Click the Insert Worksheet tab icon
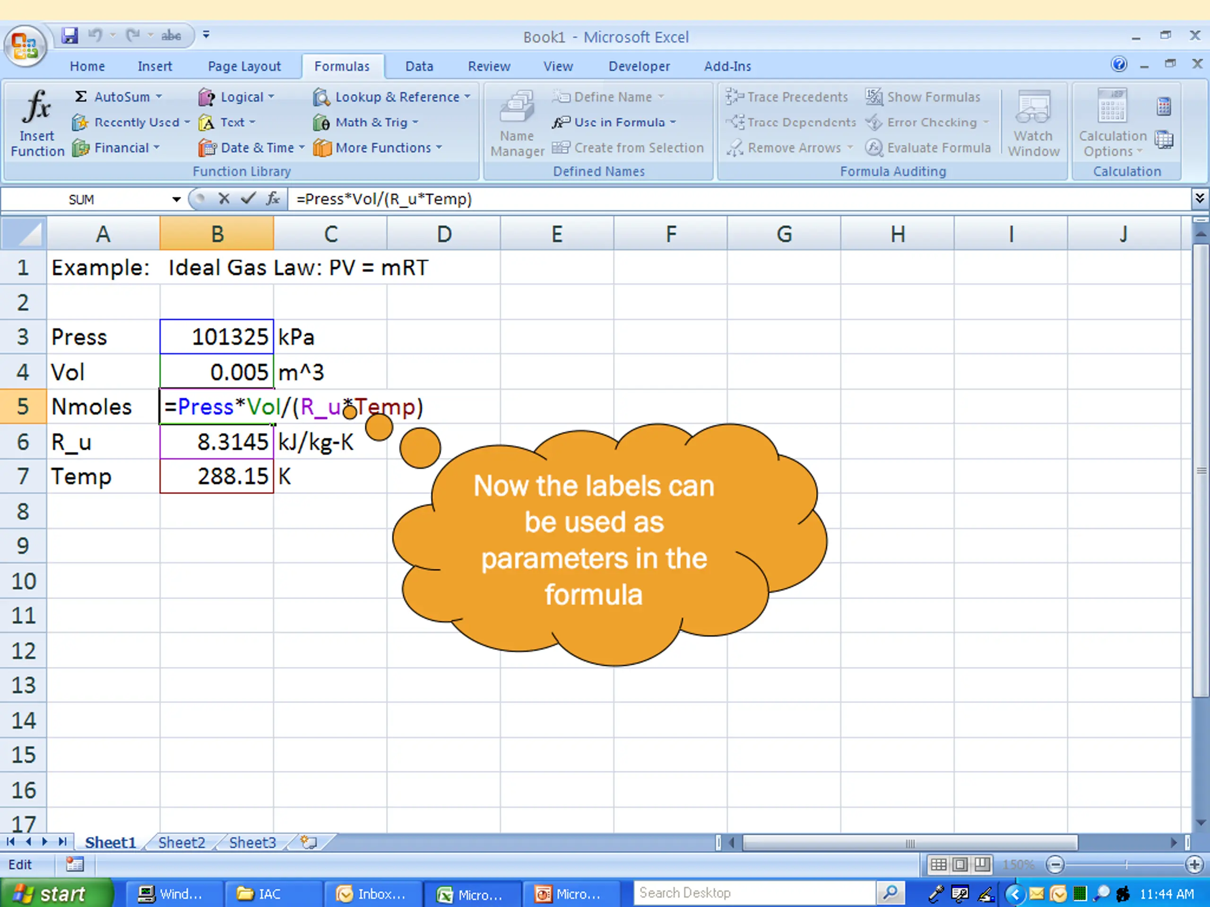This screenshot has width=1210, height=907. point(309,842)
